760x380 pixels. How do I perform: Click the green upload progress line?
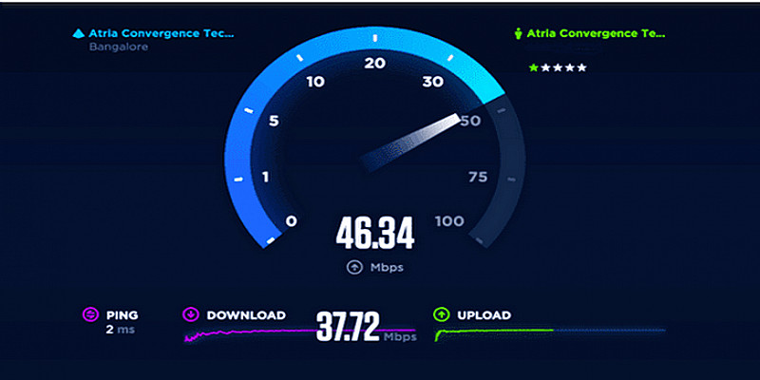click(494, 333)
